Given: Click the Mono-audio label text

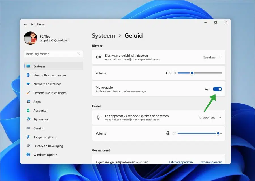Looking at the screenshot, I should [x=104, y=87].
